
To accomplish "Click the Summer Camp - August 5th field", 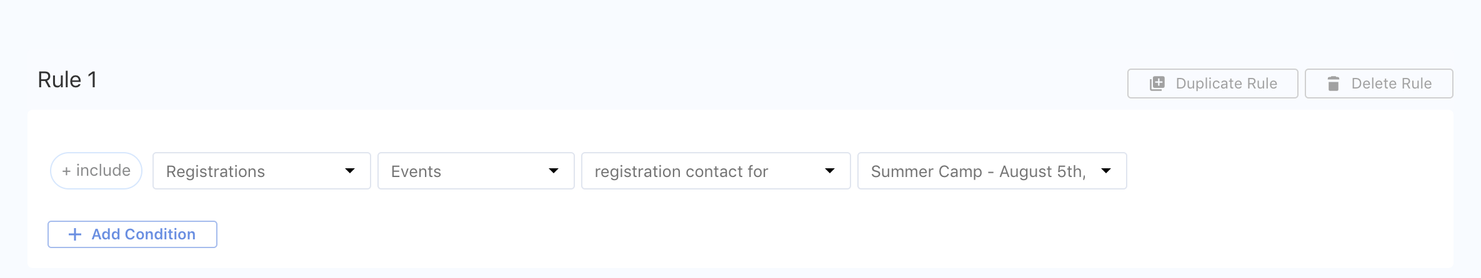I will (x=992, y=171).
